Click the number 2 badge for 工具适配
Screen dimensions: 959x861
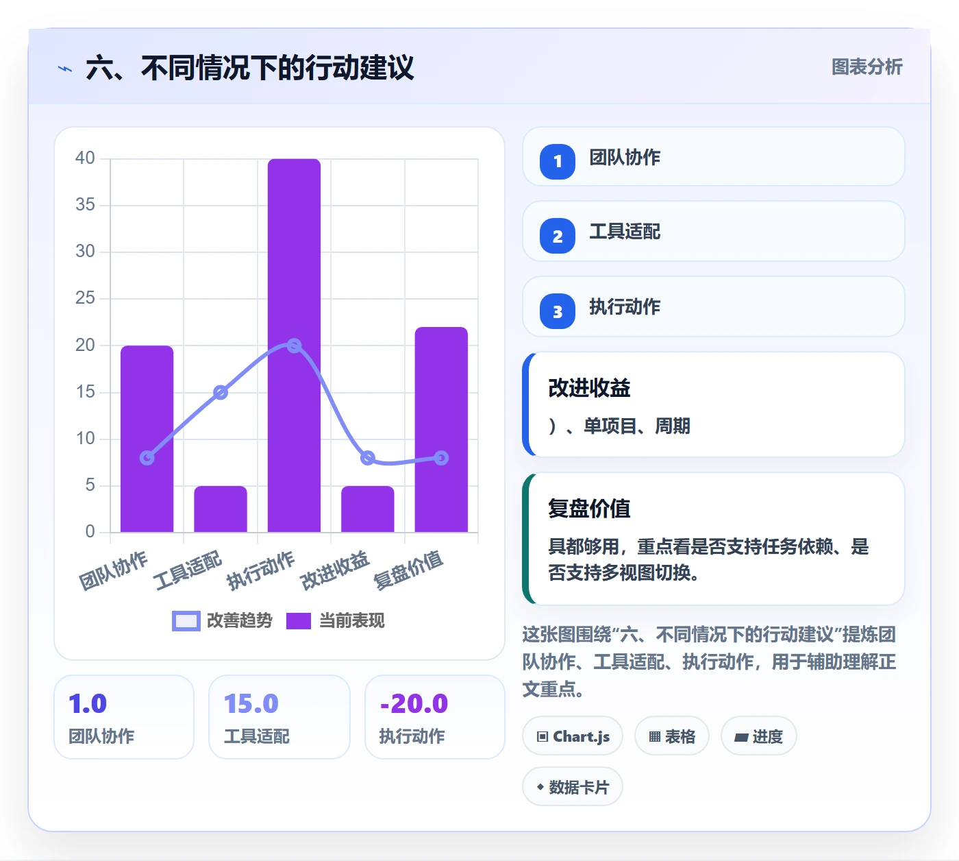(x=558, y=237)
